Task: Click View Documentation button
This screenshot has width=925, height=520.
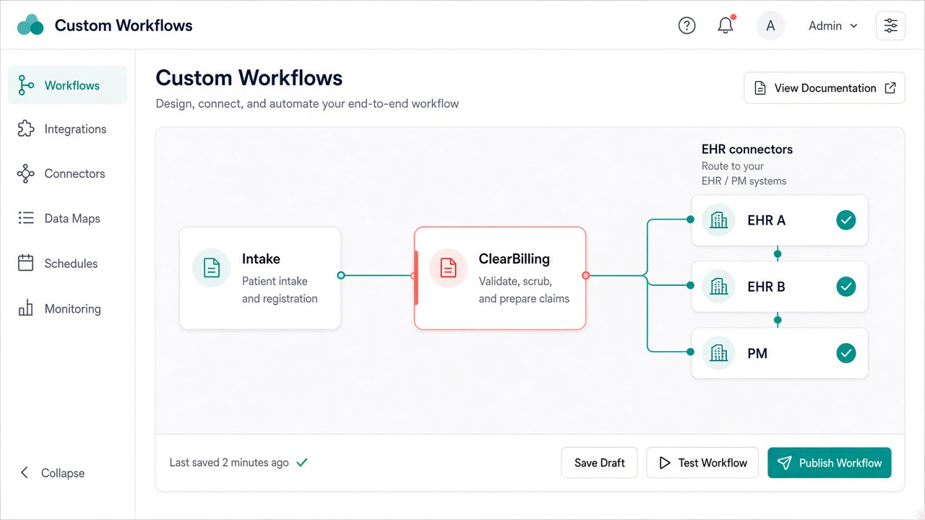Action: [825, 88]
